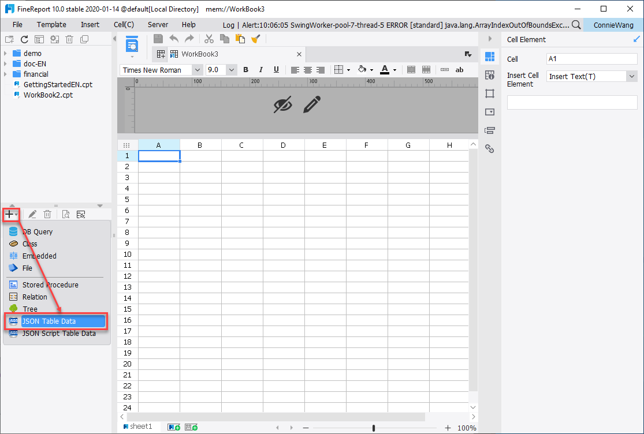Click the Format Painter toolbar icon
The height and width of the screenshot is (434, 644).
point(254,39)
